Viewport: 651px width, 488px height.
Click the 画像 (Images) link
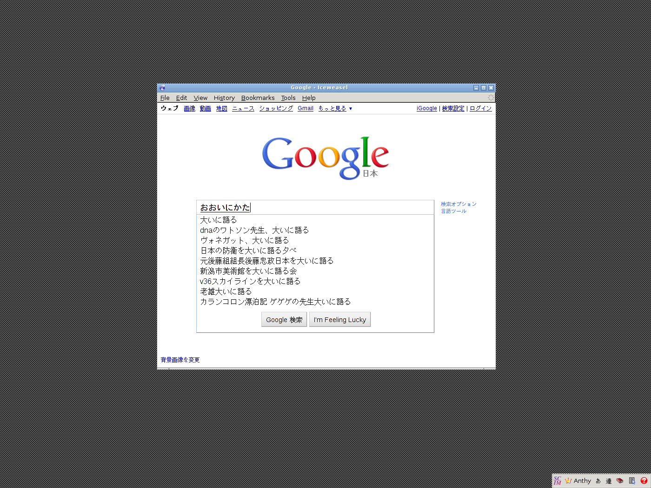click(x=189, y=108)
